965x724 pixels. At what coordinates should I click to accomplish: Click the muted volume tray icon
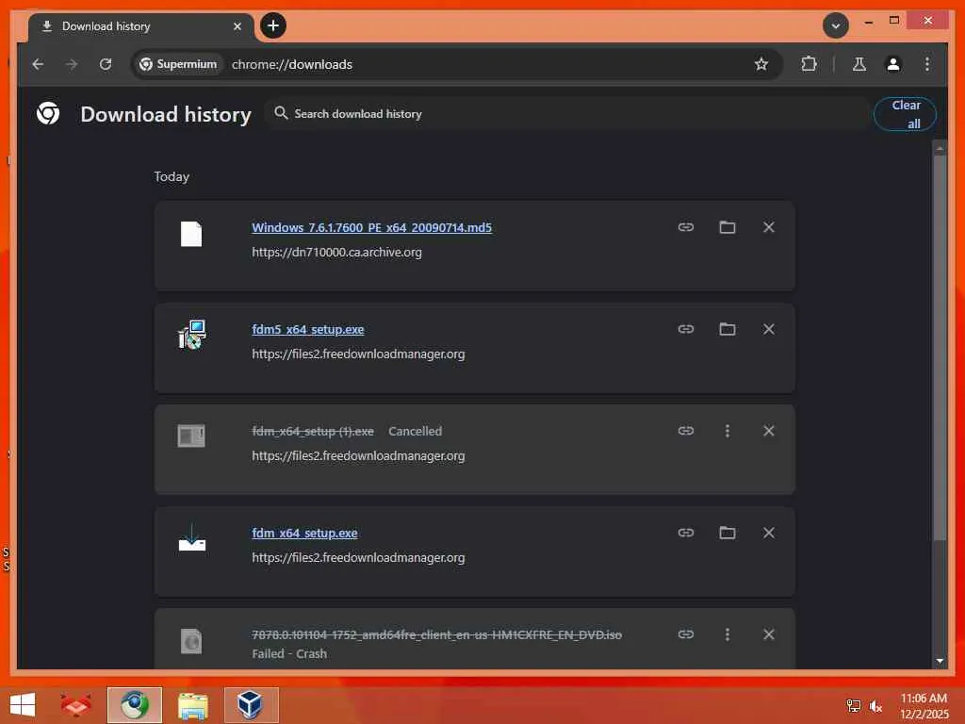point(875,706)
